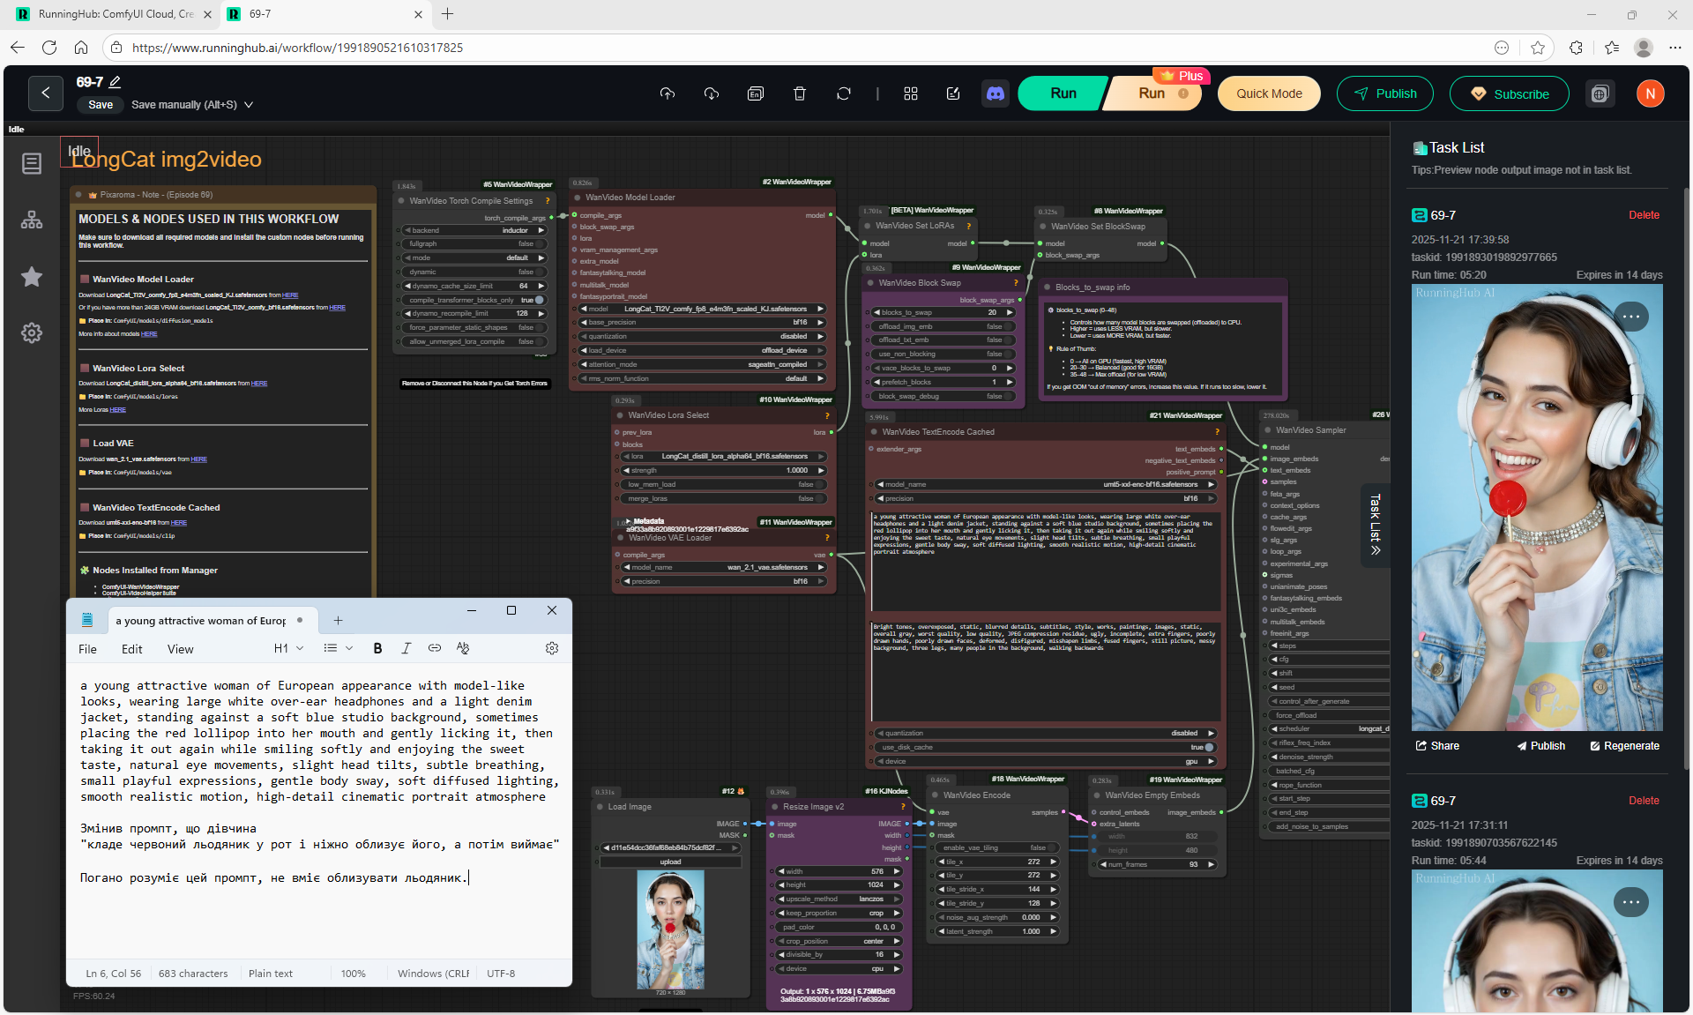Click the rename pencil next to 69-7
The height and width of the screenshot is (1015, 1693).
tap(115, 82)
